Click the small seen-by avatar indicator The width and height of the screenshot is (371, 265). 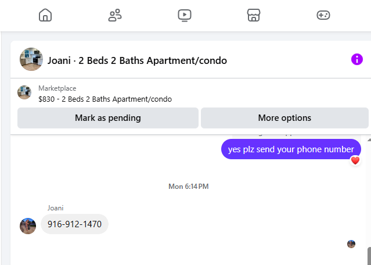click(x=351, y=244)
